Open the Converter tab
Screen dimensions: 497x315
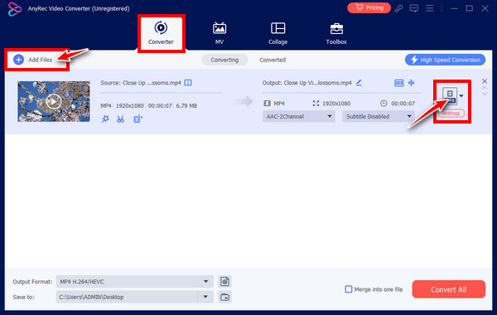tap(161, 33)
